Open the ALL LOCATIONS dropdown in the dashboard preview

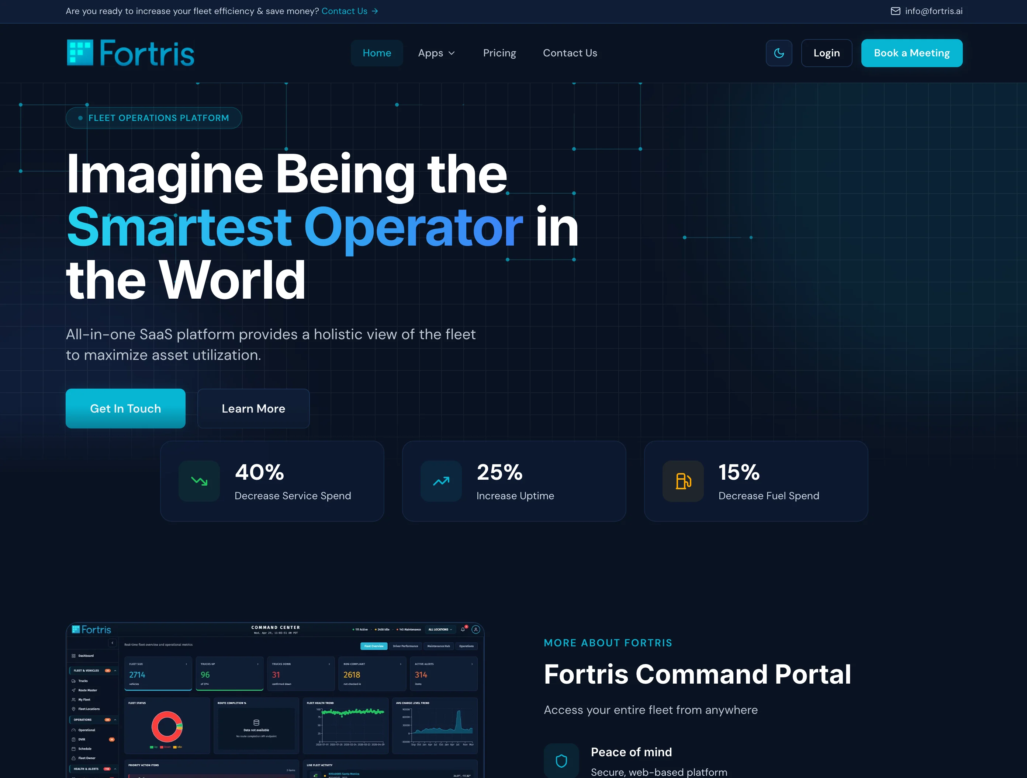point(440,629)
